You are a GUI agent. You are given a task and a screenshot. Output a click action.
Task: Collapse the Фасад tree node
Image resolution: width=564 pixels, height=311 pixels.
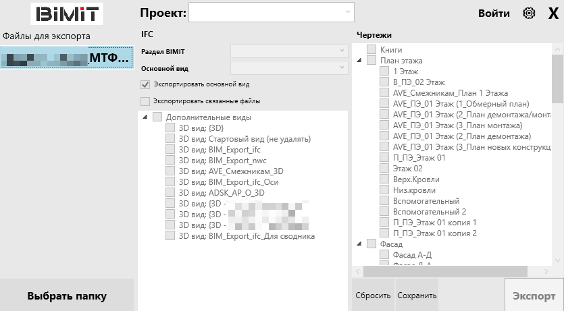coord(359,244)
